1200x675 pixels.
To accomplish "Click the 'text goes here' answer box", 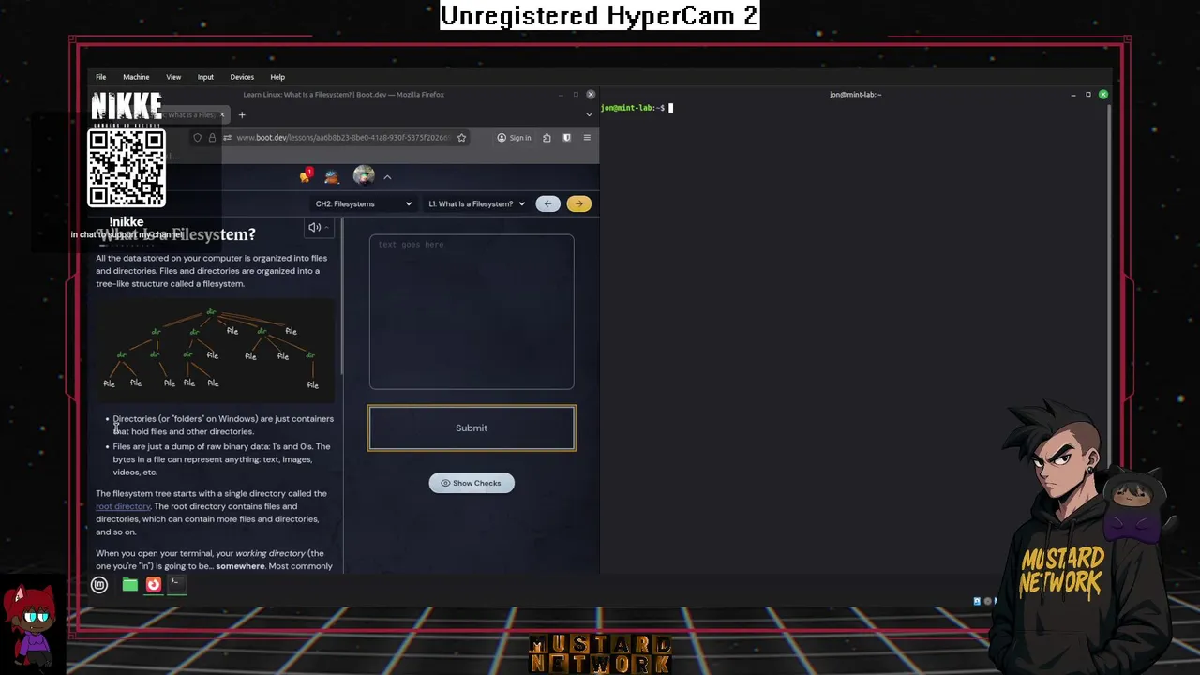I will pos(472,311).
